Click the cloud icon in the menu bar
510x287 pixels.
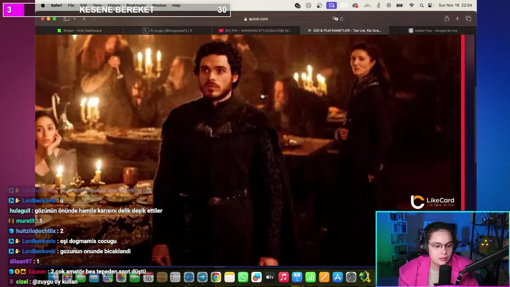tap(367, 6)
